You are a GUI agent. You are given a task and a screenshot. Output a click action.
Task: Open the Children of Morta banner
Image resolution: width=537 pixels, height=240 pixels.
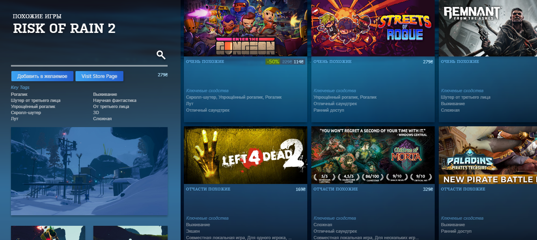[x=373, y=155]
